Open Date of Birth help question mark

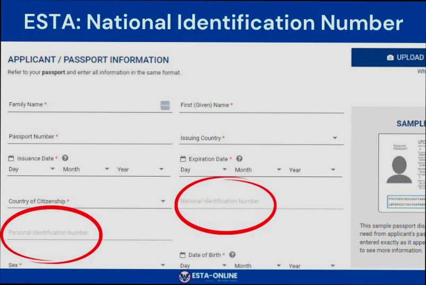coord(232,255)
